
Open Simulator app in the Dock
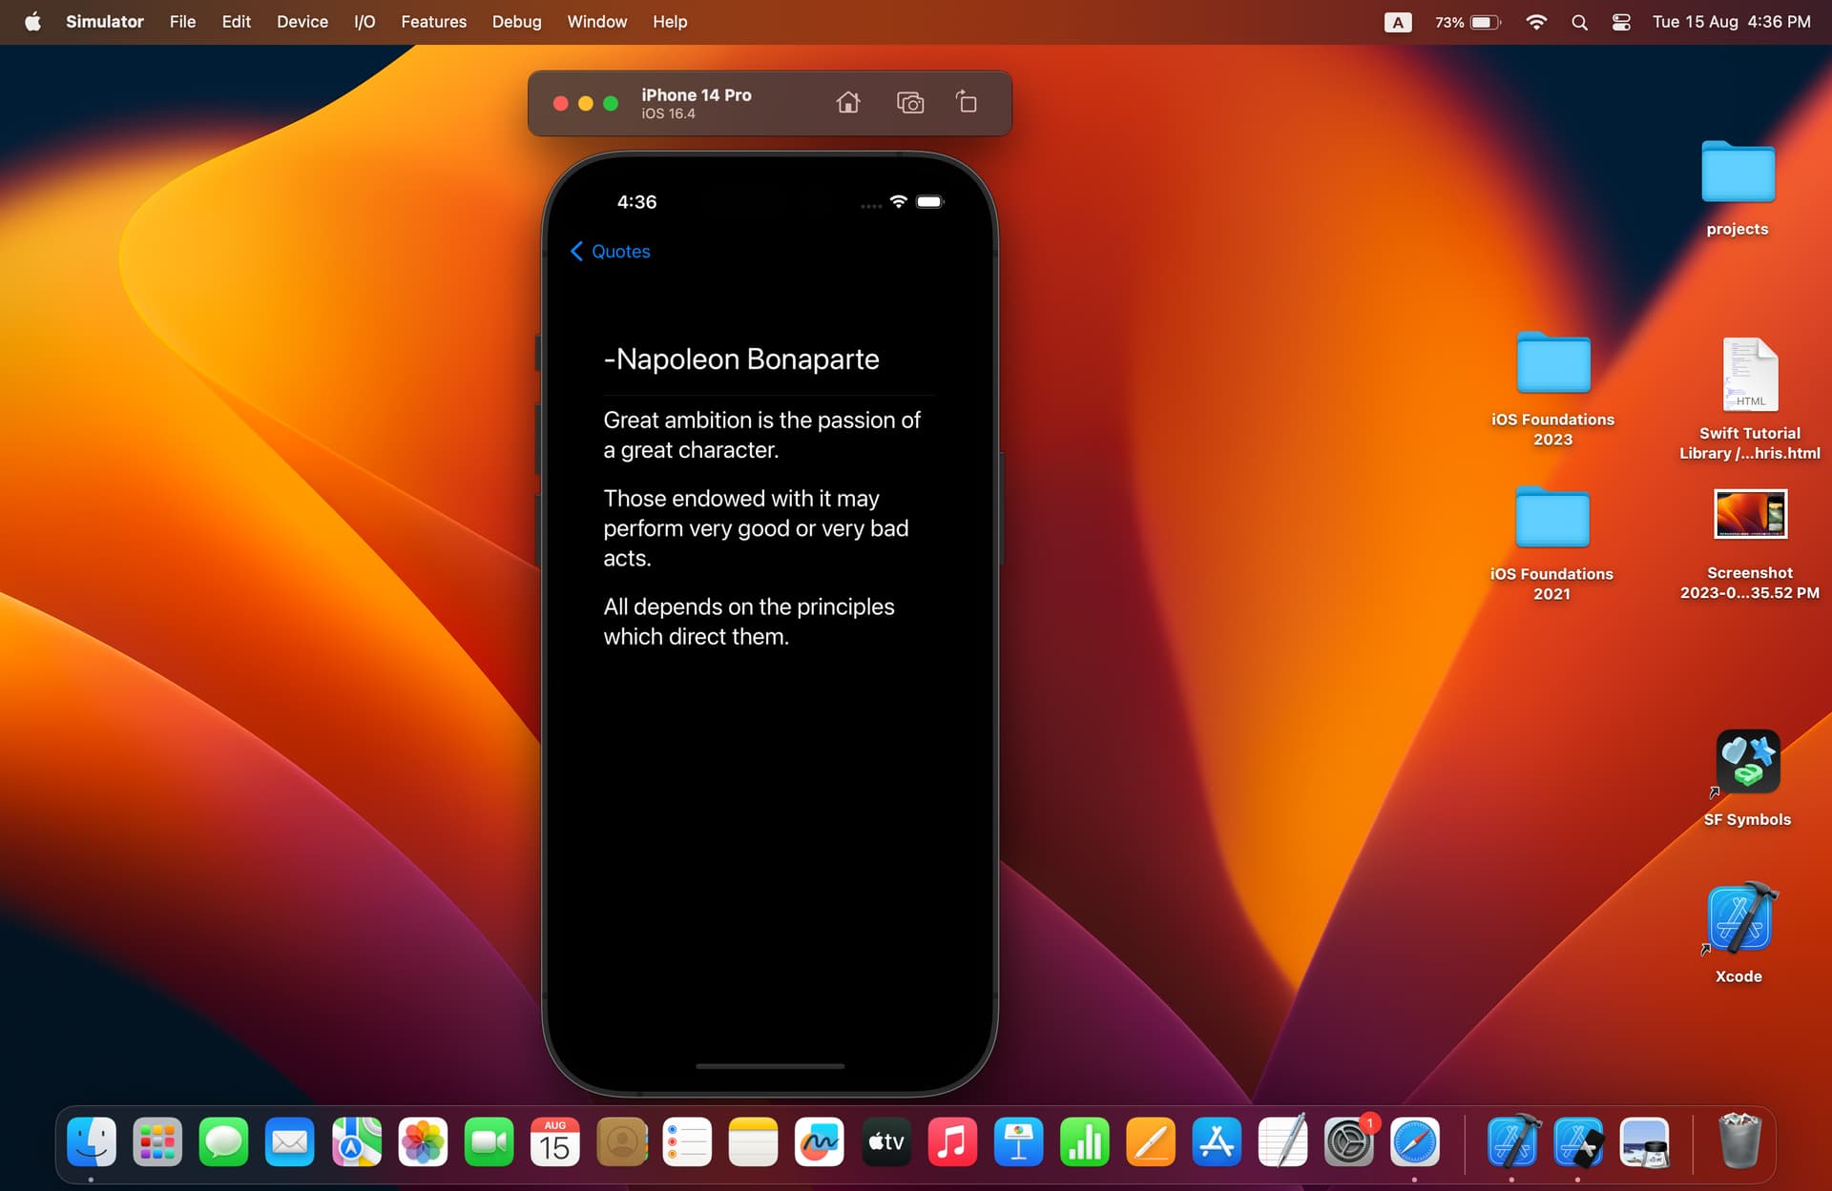pos(1578,1141)
